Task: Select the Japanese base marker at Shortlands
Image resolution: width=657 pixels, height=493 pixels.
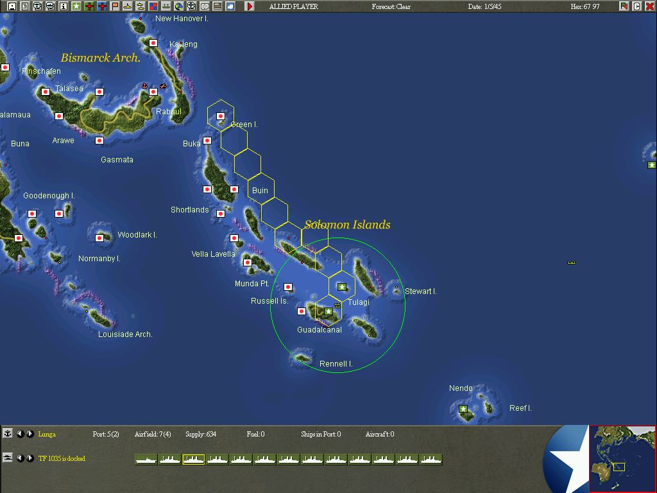Action: pyautogui.click(x=221, y=214)
